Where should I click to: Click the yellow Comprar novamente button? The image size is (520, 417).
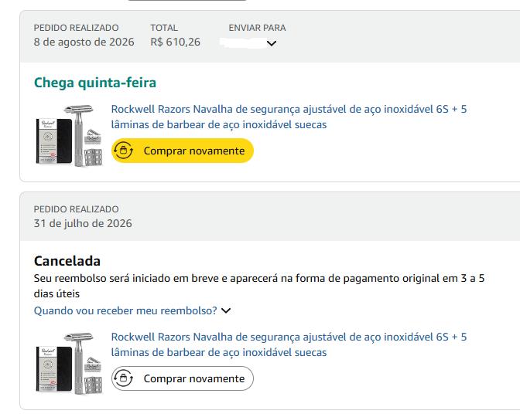coord(183,151)
